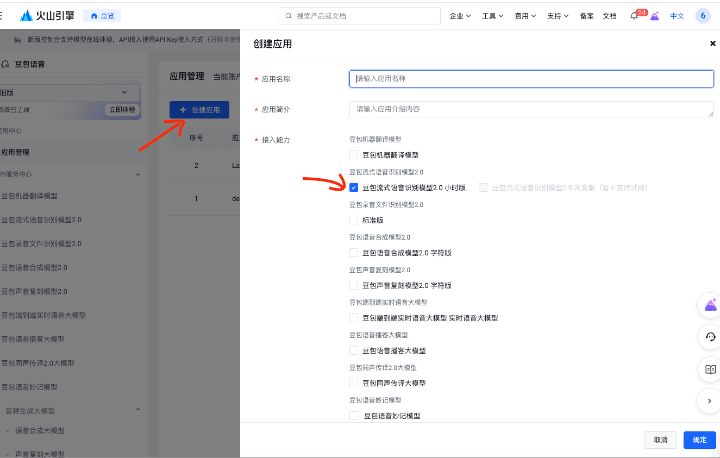Focus the 应用名称 input field
This screenshot has width=720, height=458.
point(531,79)
